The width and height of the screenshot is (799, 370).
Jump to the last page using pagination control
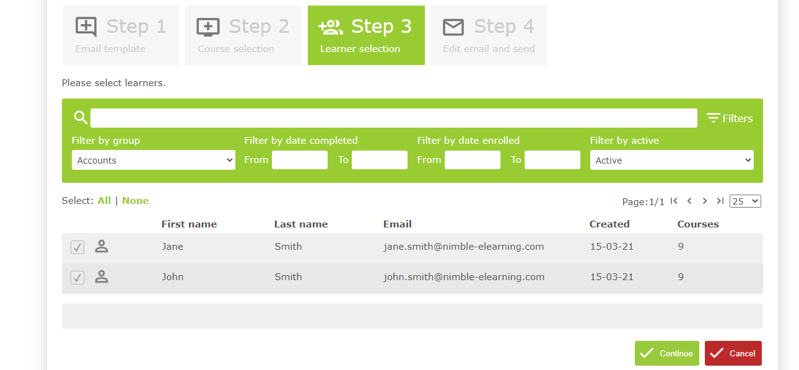720,201
